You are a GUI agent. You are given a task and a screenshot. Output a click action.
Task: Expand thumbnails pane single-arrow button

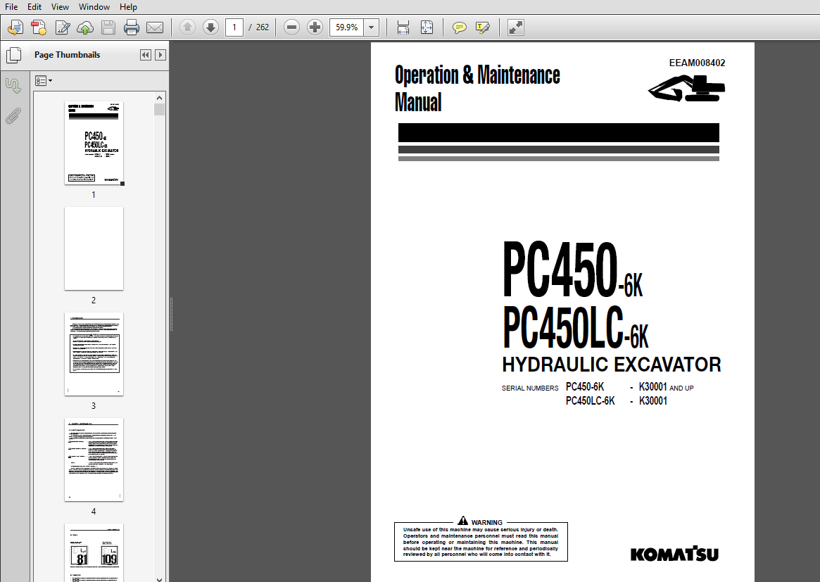coord(160,55)
